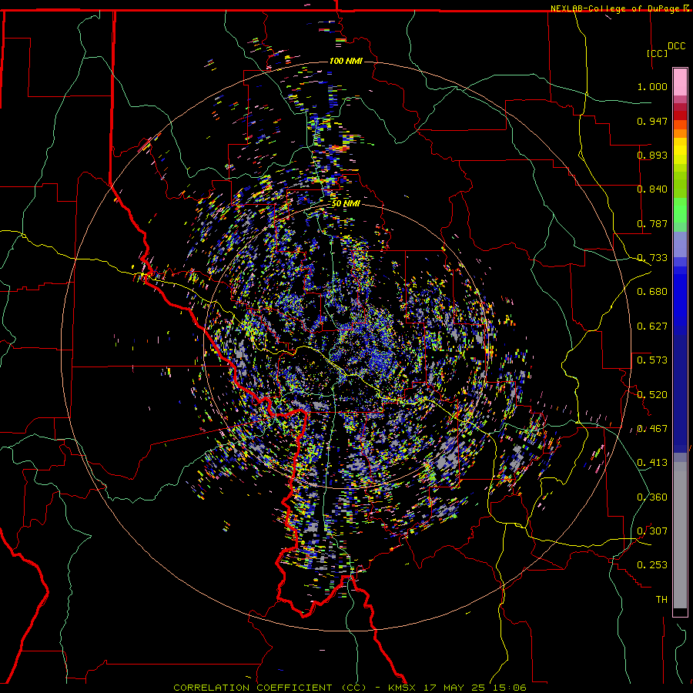Select the 0.573 legend value
This screenshot has height=693, width=693.
652,360
